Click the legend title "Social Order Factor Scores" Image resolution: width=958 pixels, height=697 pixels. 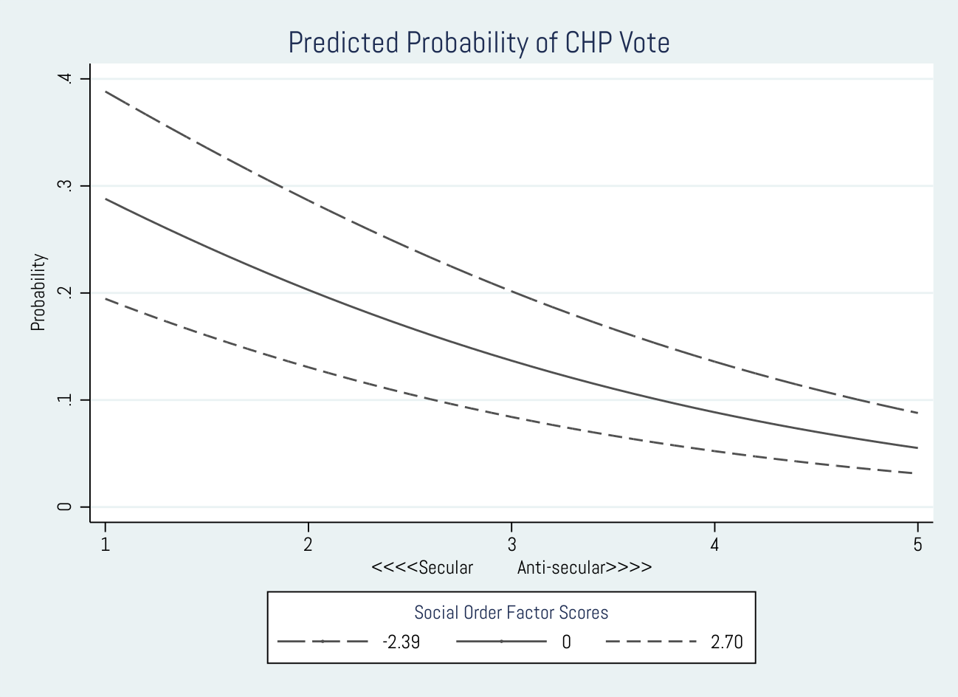(511, 613)
